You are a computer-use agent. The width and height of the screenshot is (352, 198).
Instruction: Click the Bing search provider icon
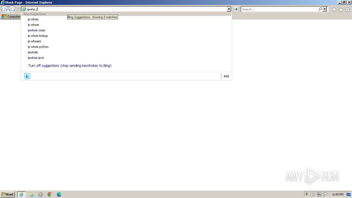click(27, 76)
